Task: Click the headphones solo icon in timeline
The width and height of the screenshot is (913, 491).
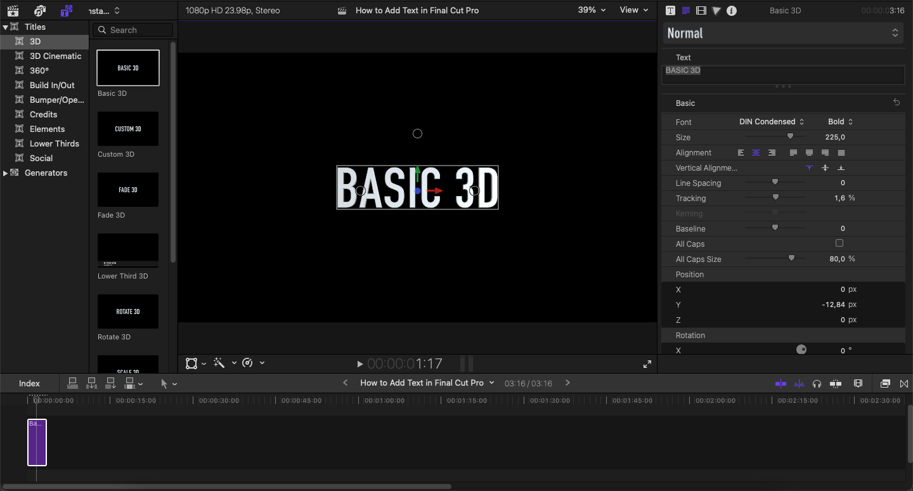Action: [x=817, y=384]
